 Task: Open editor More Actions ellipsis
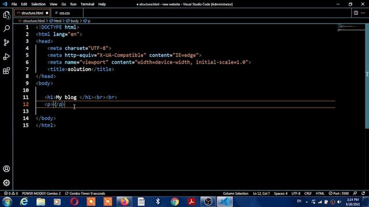pos(363,13)
